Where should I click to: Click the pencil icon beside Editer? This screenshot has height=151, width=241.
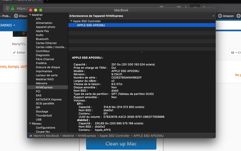(14, 52)
